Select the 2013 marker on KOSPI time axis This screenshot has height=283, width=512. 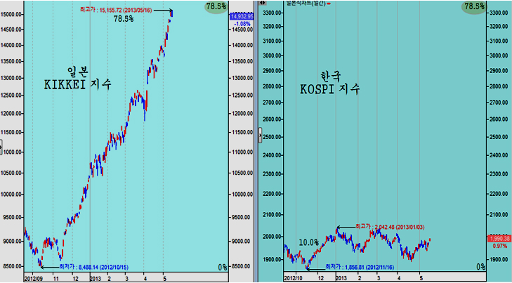click(x=341, y=278)
